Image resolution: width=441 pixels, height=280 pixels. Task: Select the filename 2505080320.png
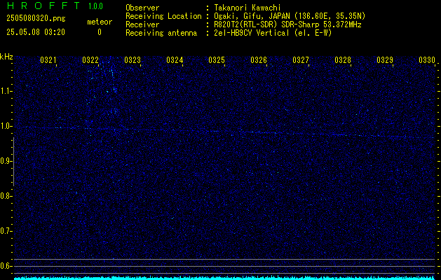36,19
